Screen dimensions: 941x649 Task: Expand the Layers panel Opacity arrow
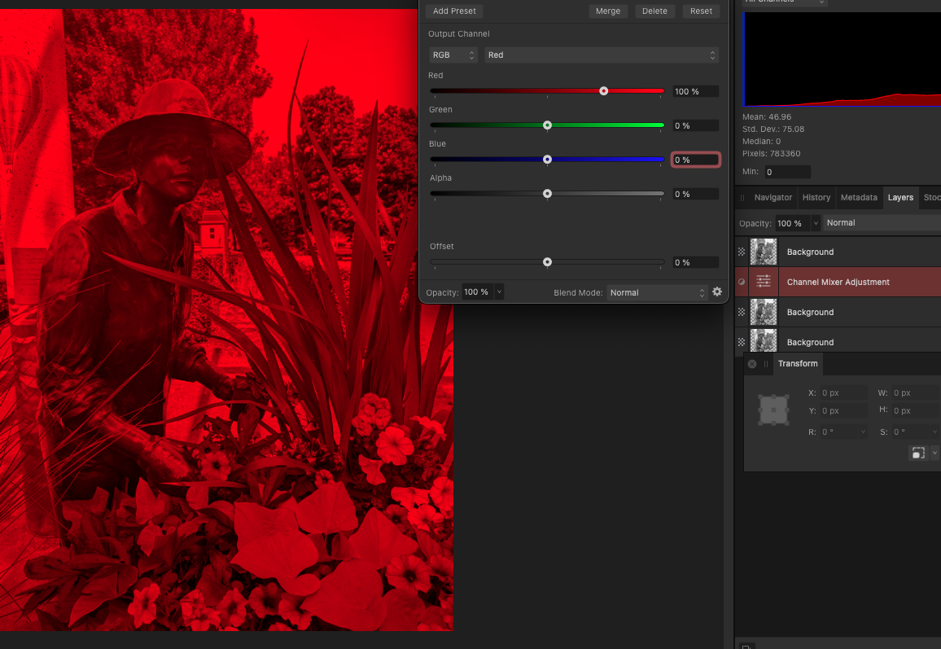coord(815,223)
